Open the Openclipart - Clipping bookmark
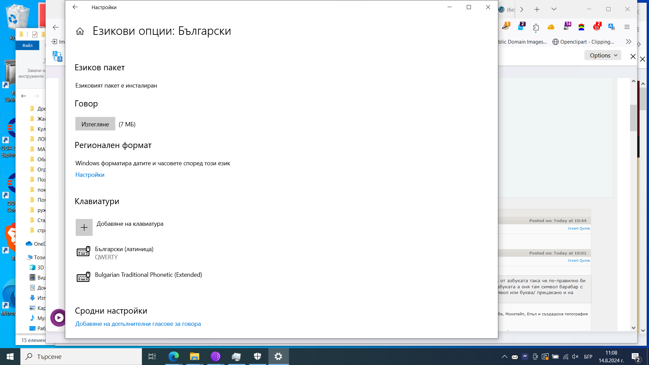The image size is (649, 365). (583, 42)
